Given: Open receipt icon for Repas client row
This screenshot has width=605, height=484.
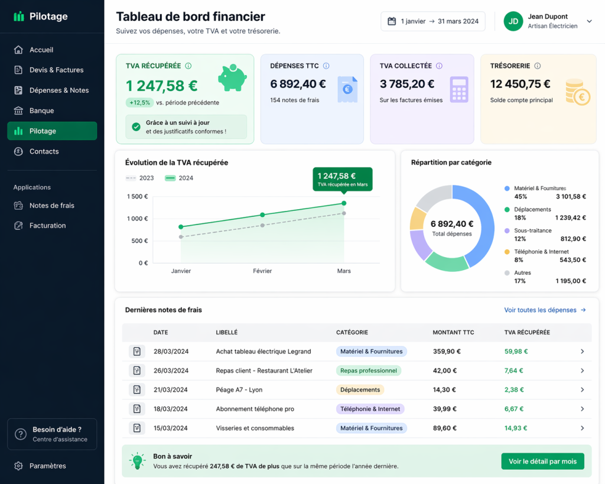Looking at the screenshot, I should pos(137,371).
